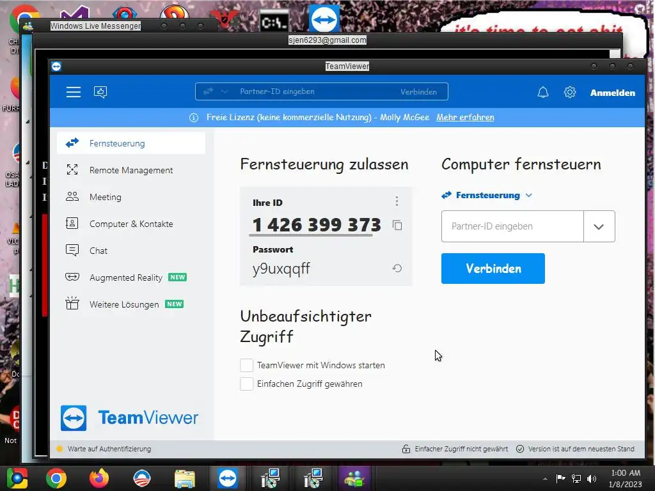
Task: Focus the main Partner-ID eingeben input
Action: click(x=512, y=226)
